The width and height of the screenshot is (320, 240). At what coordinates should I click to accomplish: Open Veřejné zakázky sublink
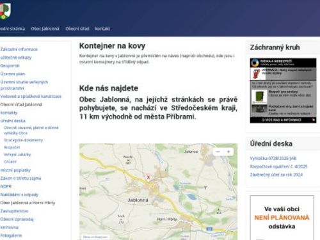pos(17,154)
